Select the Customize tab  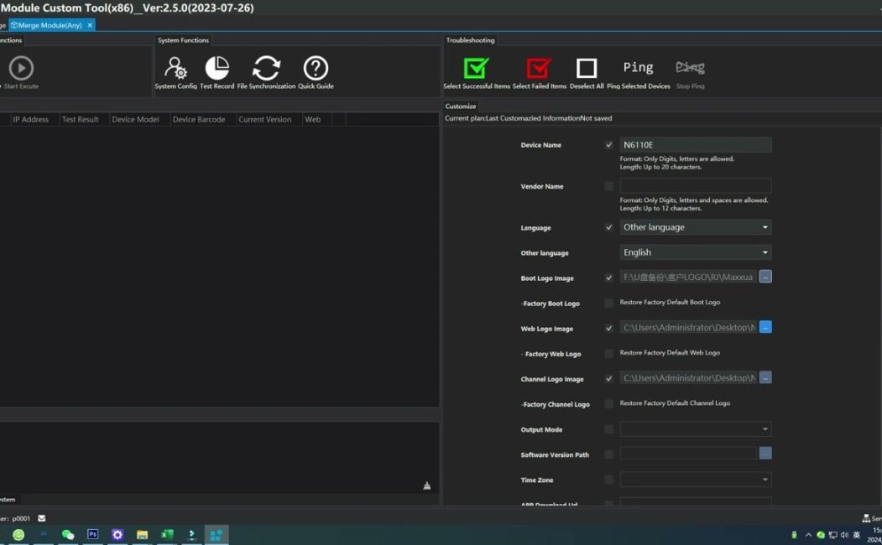click(x=461, y=106)
